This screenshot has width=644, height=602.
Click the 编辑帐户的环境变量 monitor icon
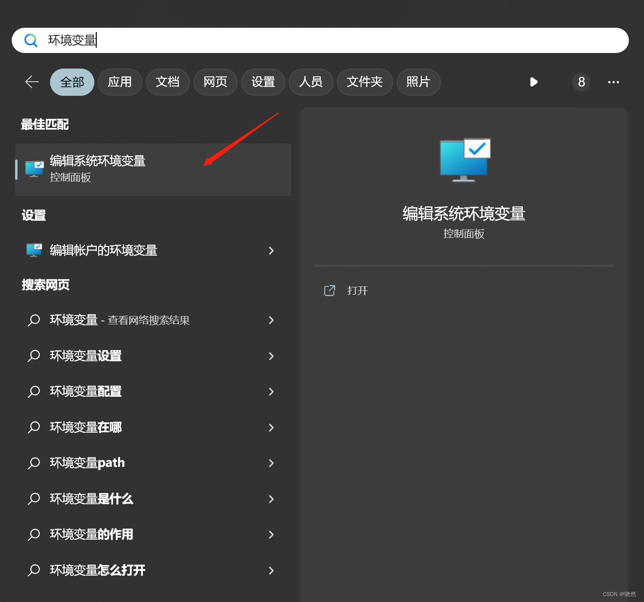[x=34, y=250]
